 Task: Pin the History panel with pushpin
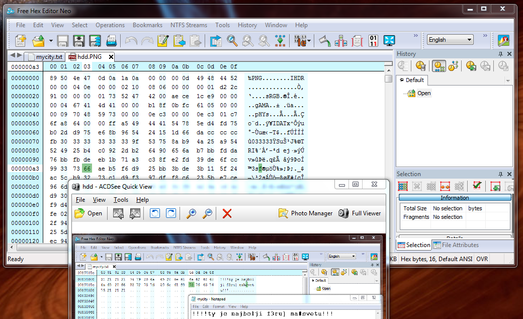[x=500, y=54]
